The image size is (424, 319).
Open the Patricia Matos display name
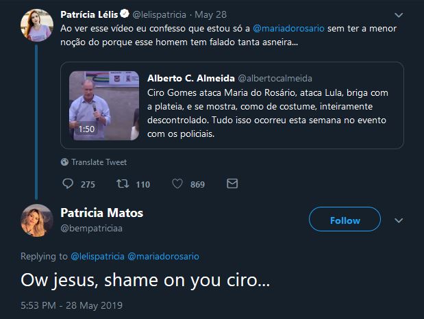[x=101, y=213]
